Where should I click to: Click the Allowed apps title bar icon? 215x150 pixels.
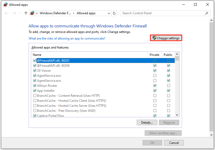pyautogui.click(x=6, y=4)
